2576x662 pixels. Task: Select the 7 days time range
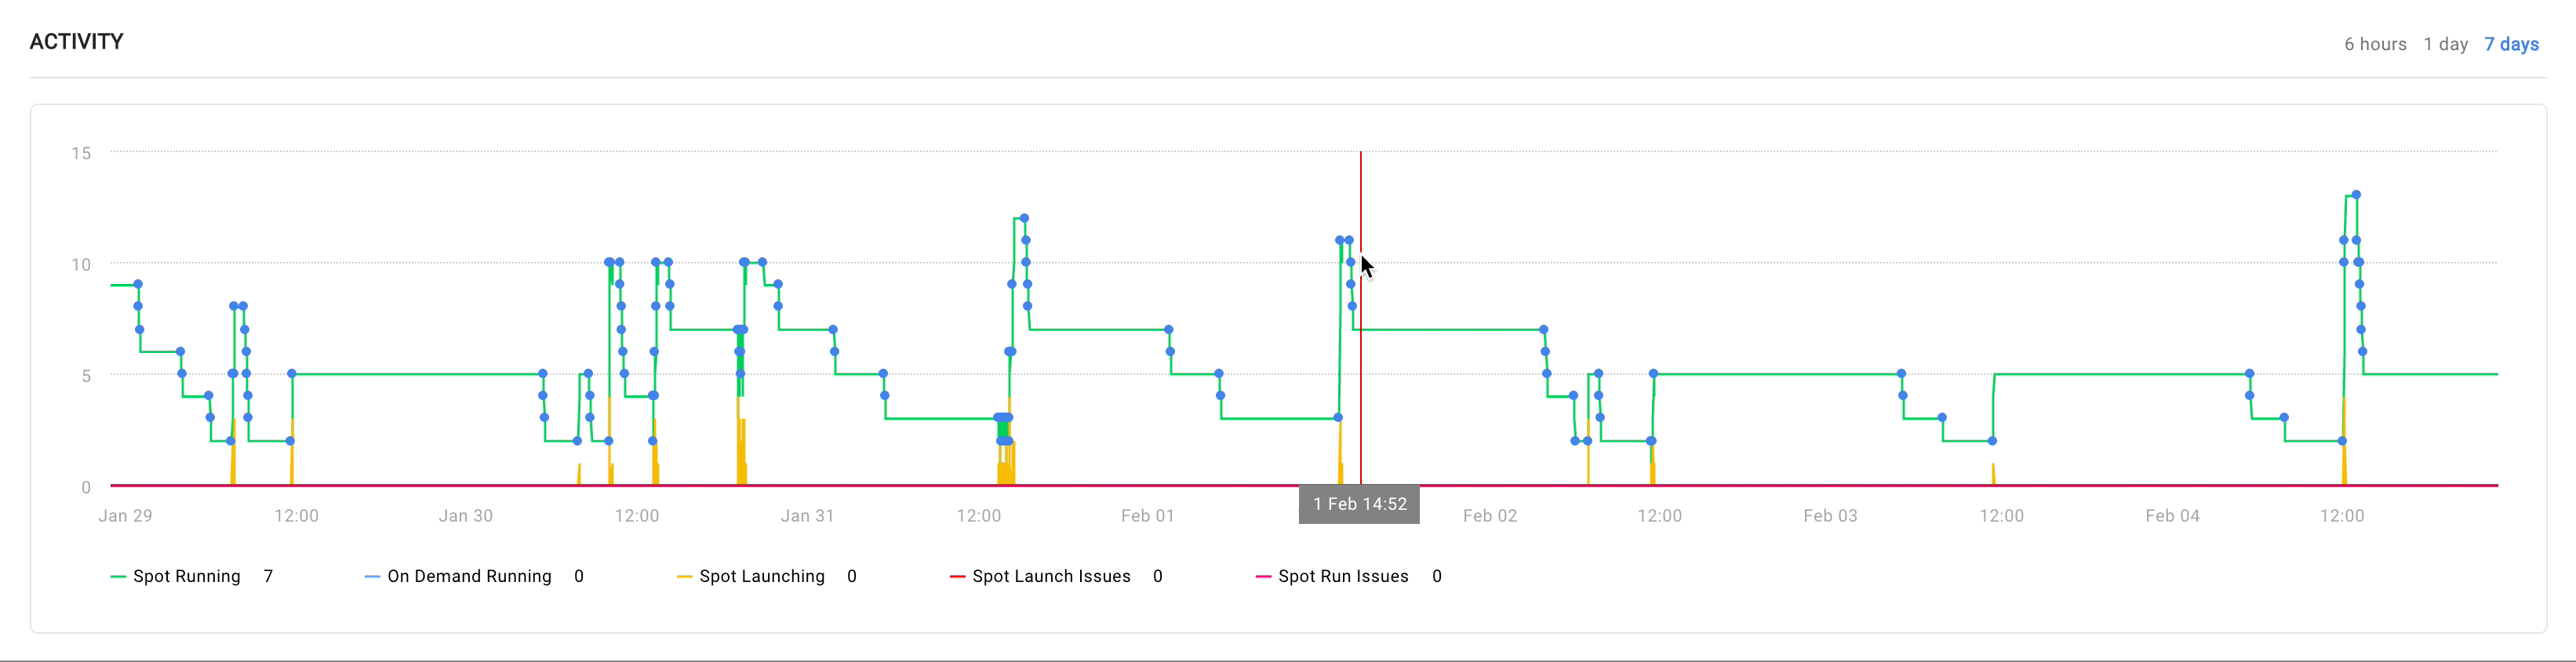click(x=2511, y=44)
